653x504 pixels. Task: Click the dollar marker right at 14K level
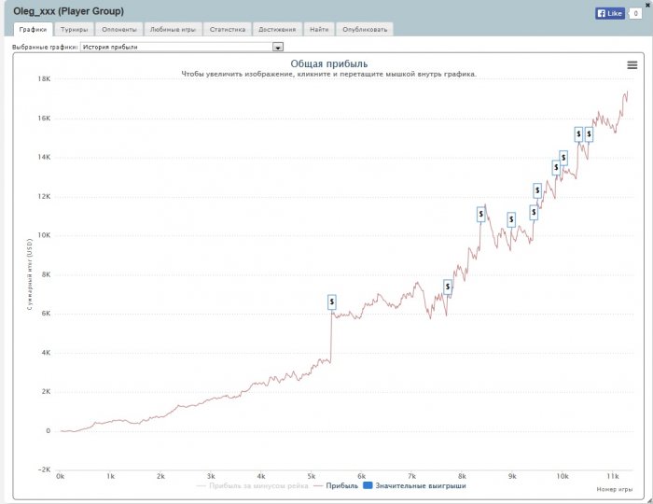click(563, 158)
